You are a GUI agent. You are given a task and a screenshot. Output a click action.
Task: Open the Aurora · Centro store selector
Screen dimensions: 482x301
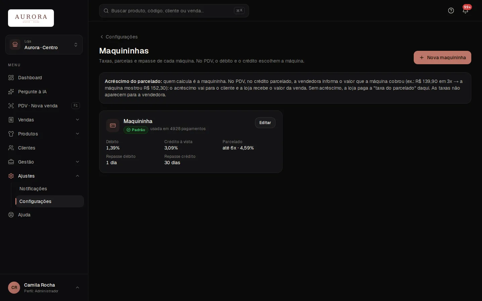[x=44, y=44]
